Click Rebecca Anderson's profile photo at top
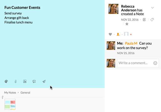161x112 pixels. pyautogui.click(x=113, y=9)
